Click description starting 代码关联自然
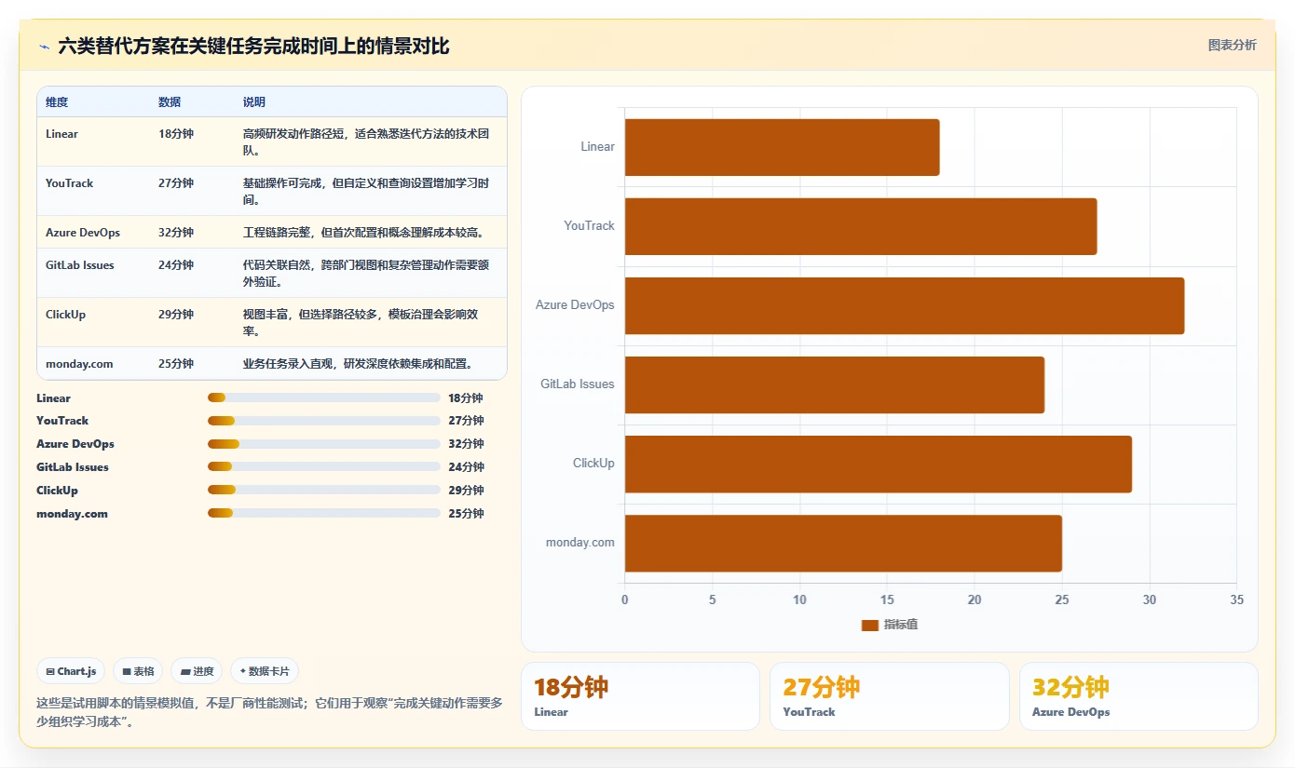This screenshot has height=768, width=1295. click(x=366, y=274)
